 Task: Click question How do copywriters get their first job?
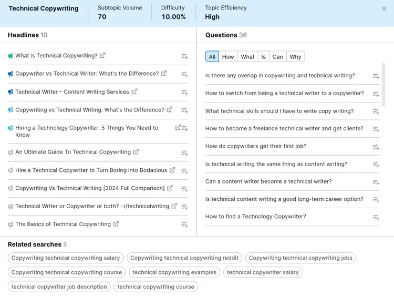256,146
